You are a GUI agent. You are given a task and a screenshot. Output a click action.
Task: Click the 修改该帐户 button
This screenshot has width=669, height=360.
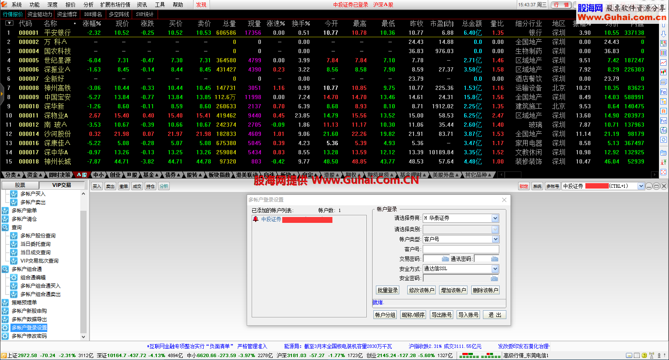click(421, 290)
